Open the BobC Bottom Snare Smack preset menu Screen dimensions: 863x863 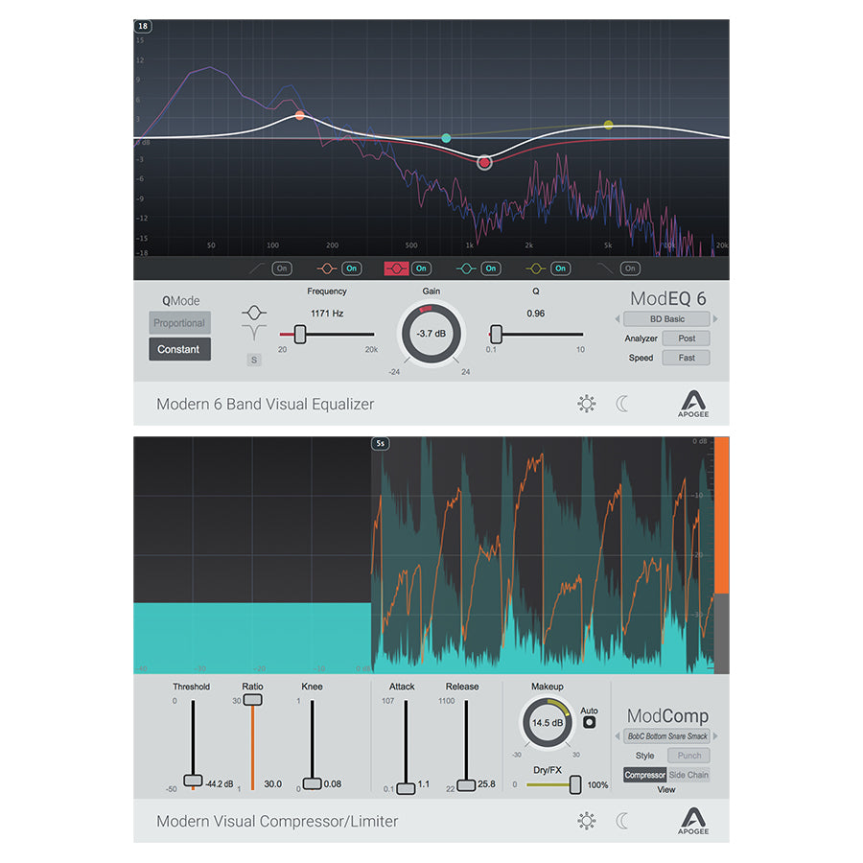(x=666, y=736)
